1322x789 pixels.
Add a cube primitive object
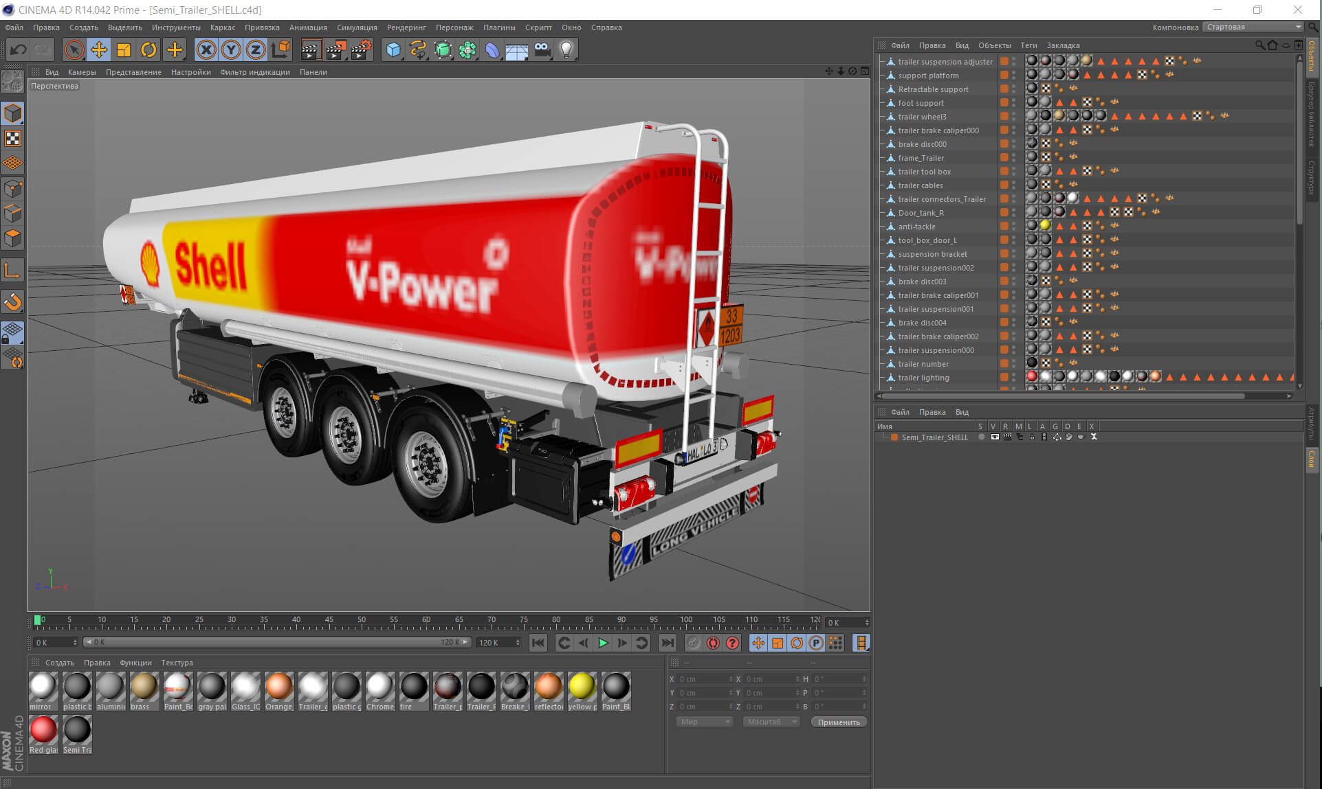tap(393, 49)
